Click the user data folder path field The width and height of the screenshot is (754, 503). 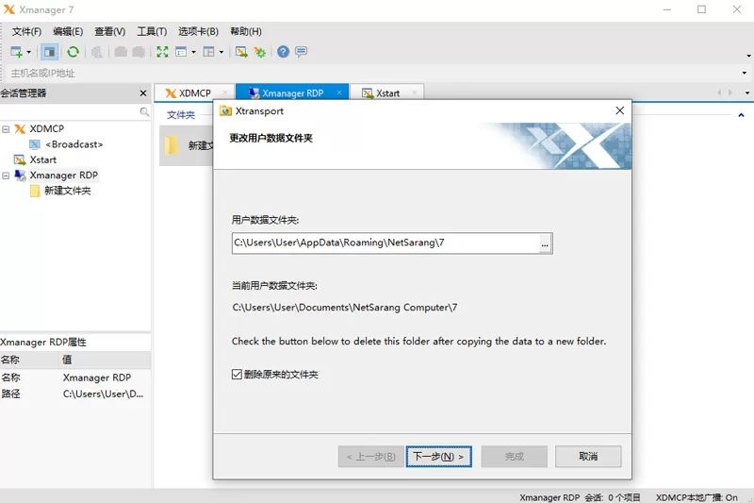385,243
